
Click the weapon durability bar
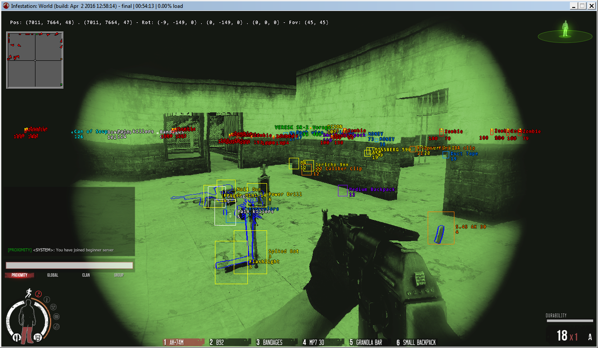[570, 321]
